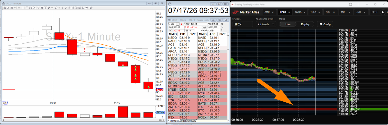
Task: Click the vertical lines tool in chart toolbar
Action: (x=23, y=8)
